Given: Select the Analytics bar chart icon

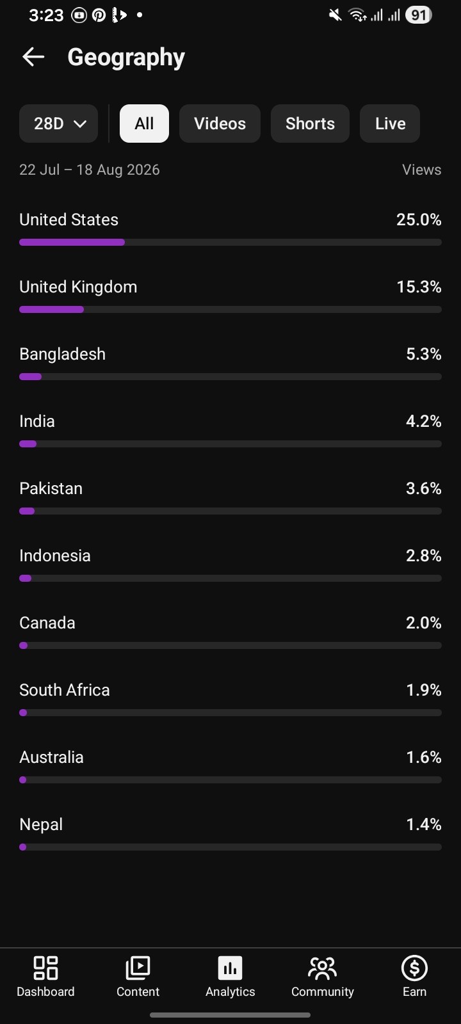Looking at the screenshot, I should click(x=230, y=968).
